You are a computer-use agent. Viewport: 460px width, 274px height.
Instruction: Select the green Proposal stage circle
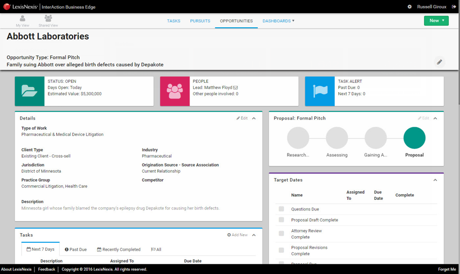coord(415,138)
